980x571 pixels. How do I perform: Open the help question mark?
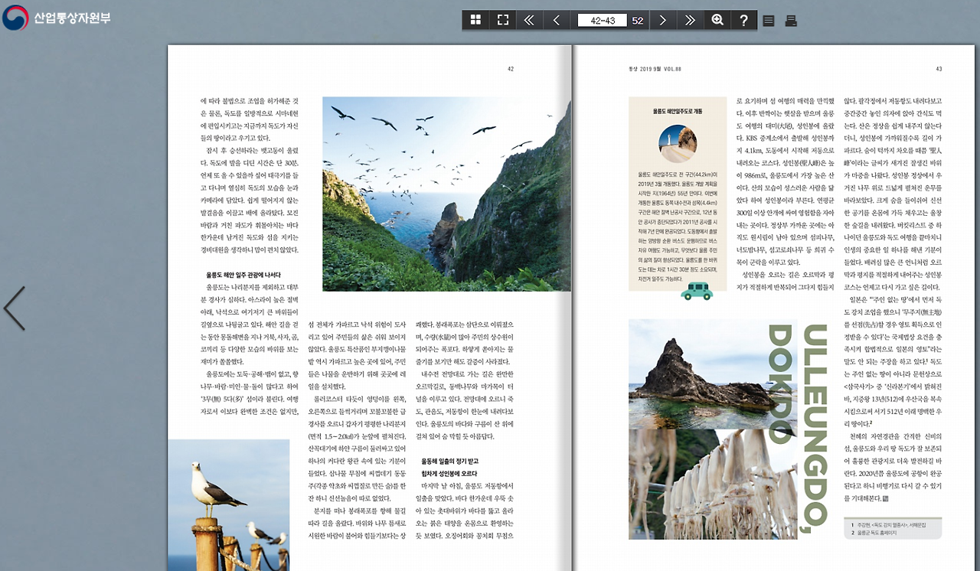743,20
